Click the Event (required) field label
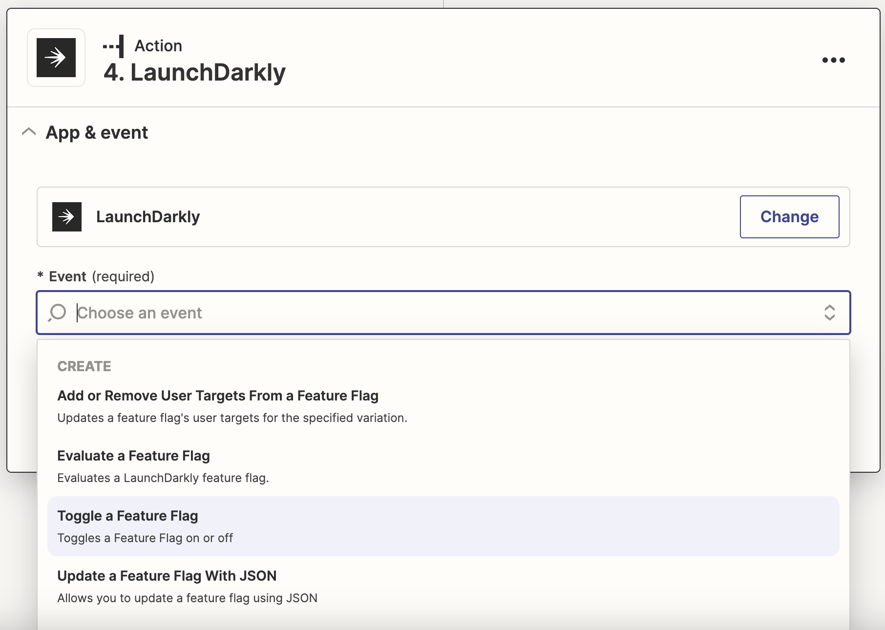The height and width of the screenshot is (630, 885). pos(101,276)
